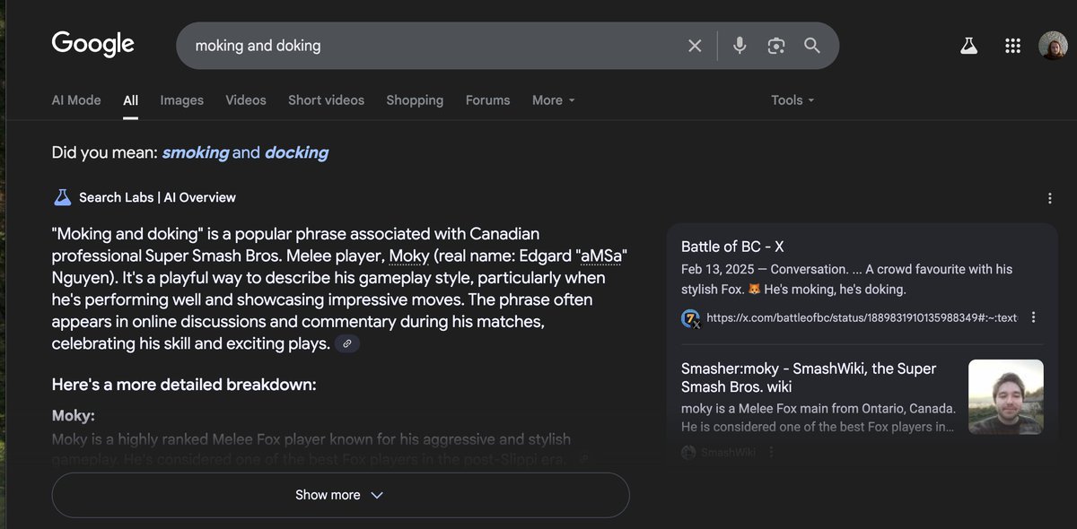
Task: Click the 'smoking' suggested spelling link
Action: pos(196,152)
